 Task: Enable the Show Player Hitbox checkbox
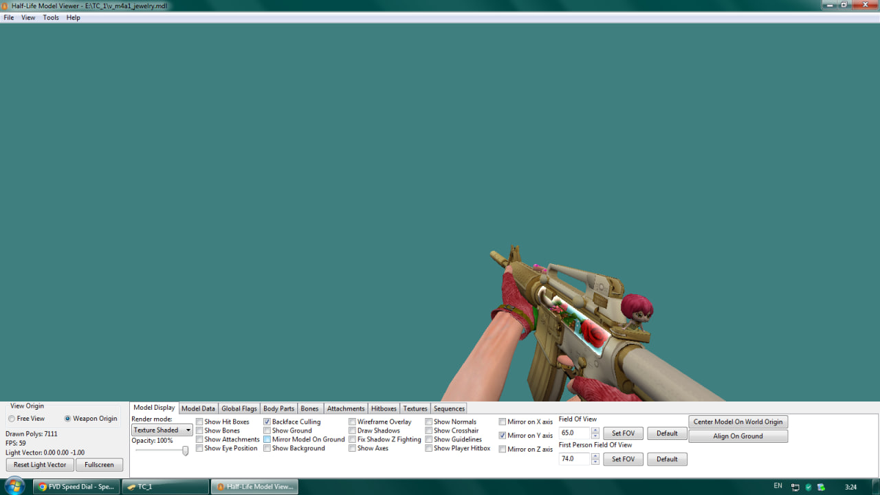click(x=428, y=449)
